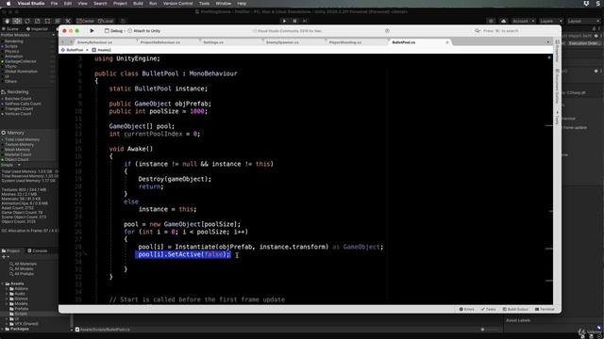Click Press to search field
The image size is (604, 339).
[x=501, y=31]
